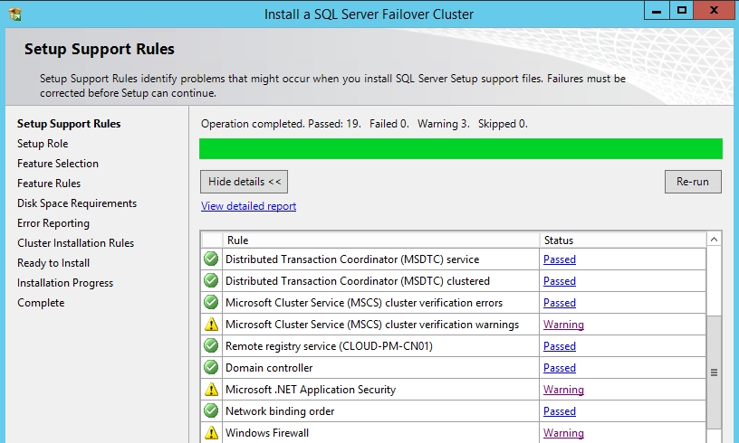Click 'Microsoft Cluster Service (MSCS) cluster verification errors' text
Image resolution: width=739 pixels, height=443 pixels.
click(364, 302)
